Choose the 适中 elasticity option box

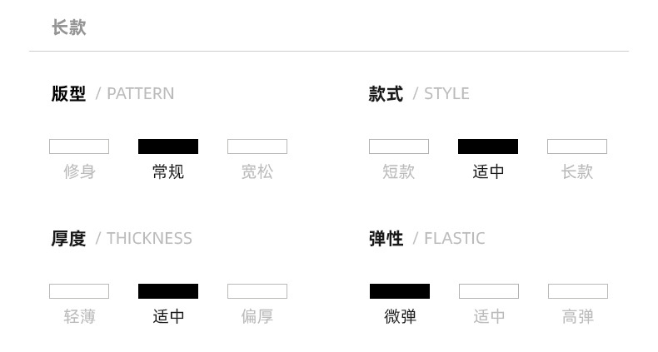[x=489, y=291]
